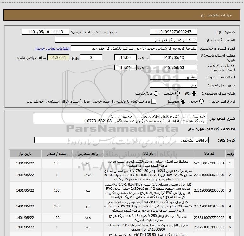Click the general need description text box
244x236 pixels.
(x=120, y=119)
